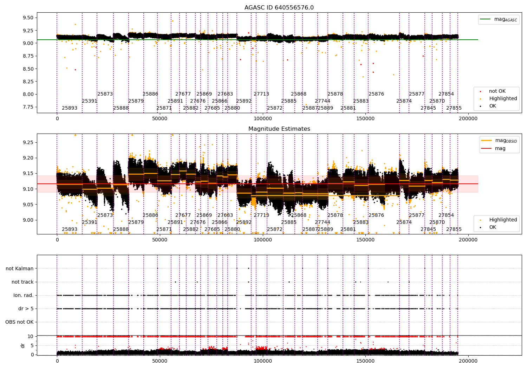This screenshot has height=369, width=527.
Task: Click obsid 25391 in the Magnitude Estimates plot
Action: click(90, 222)
